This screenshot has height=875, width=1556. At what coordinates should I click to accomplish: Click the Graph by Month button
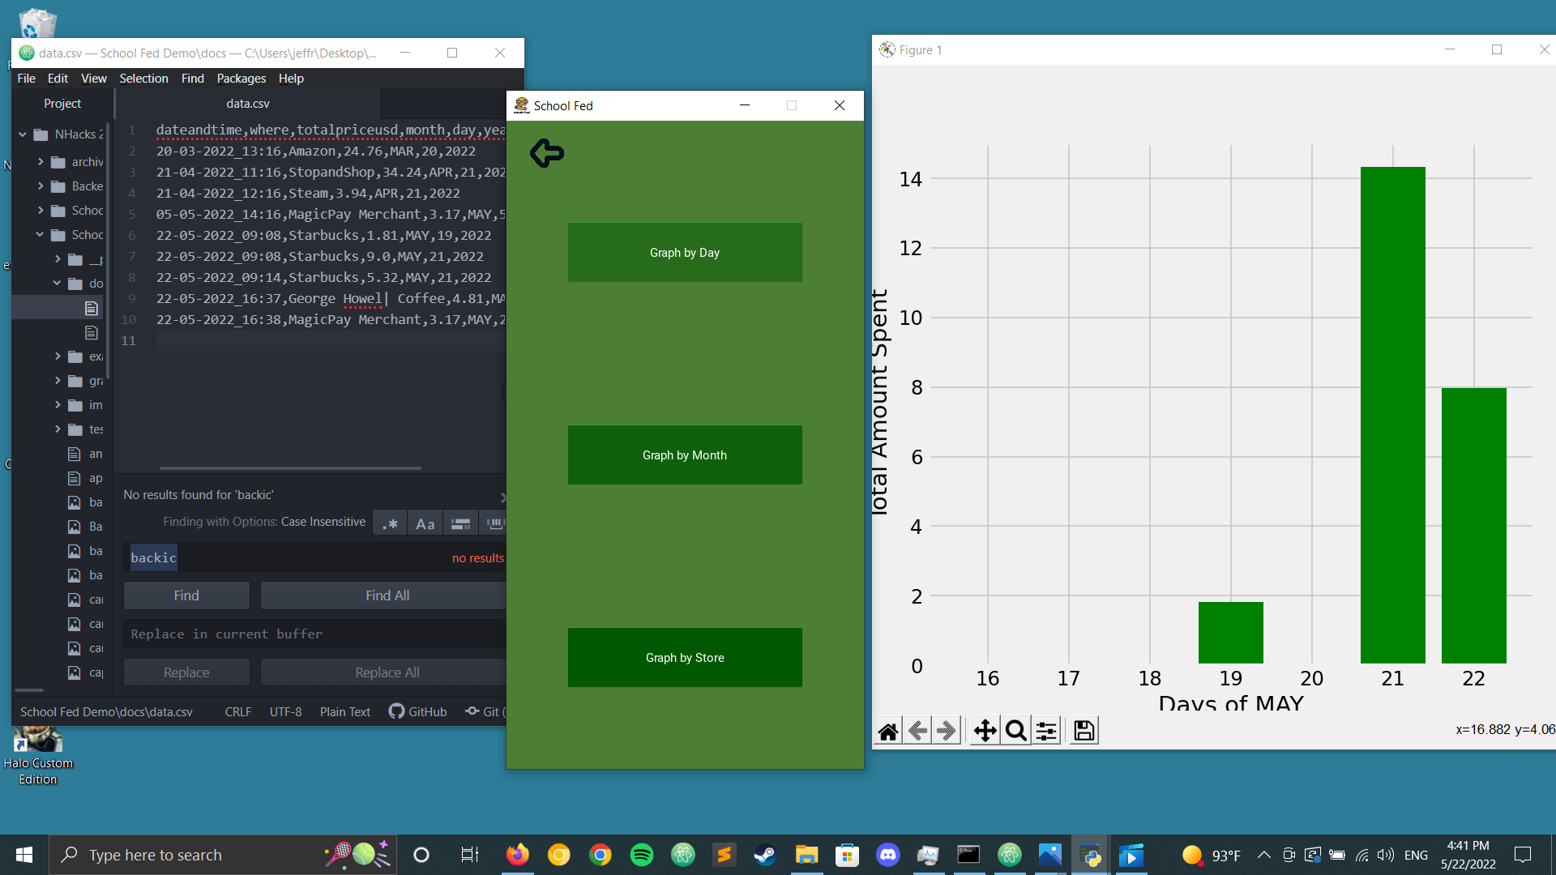(685, 455)
